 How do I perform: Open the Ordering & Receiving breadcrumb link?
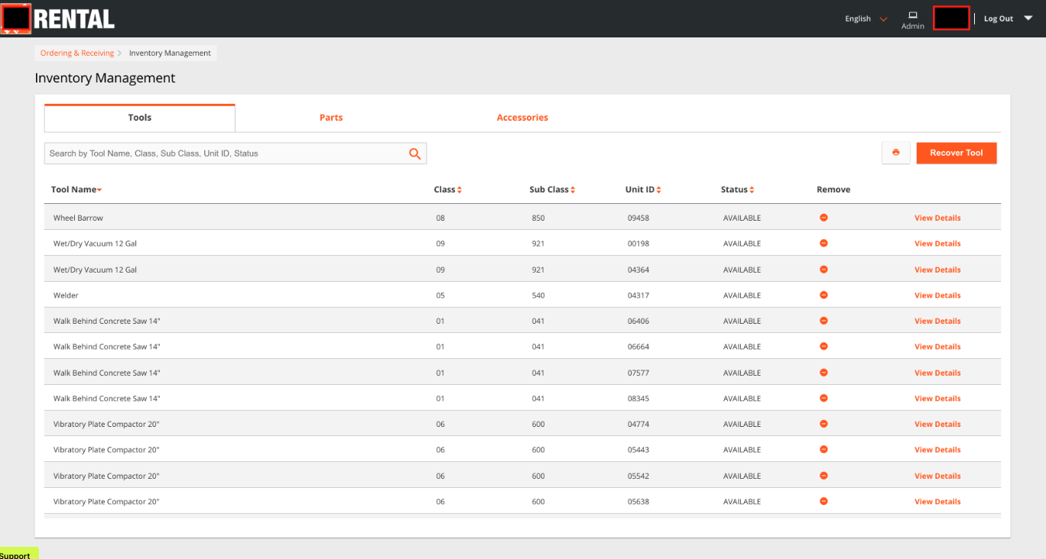pyautogui.click(x=77, y=53)
